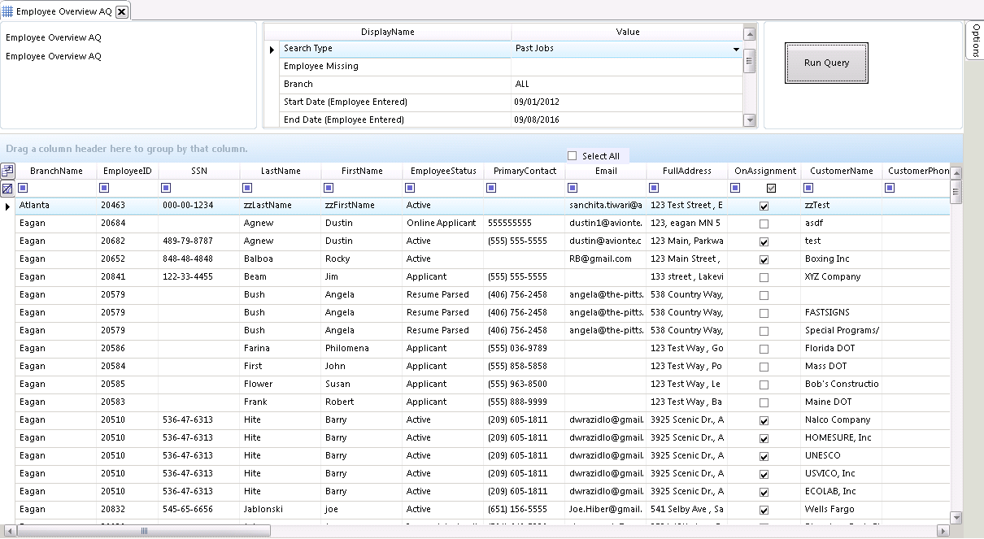Click the empty Employee Missing value cell
The width and height of the screenshot is (984, 539).
[x=626, y=67]
